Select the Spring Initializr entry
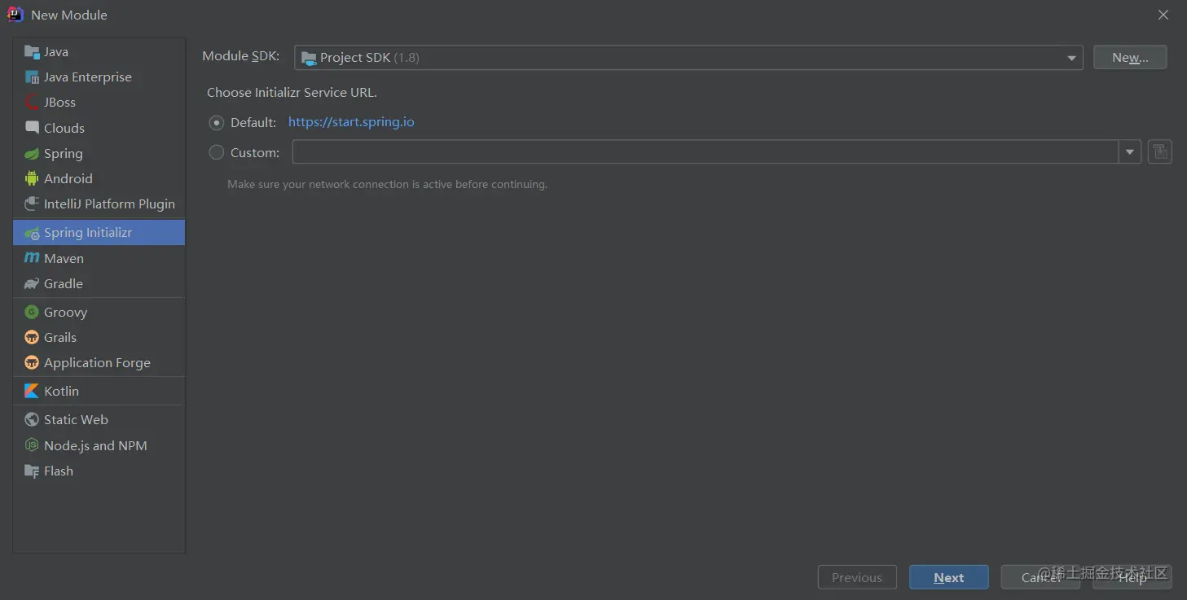This screenshot has width=1187, height=600. point(99,233)
